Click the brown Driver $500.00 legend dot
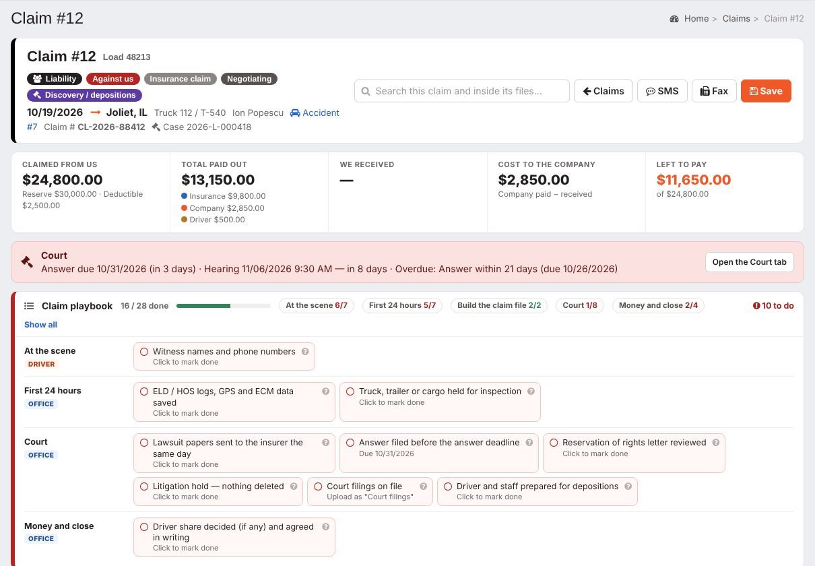The width and height of the screenshot is (815, 566). click(185, 220)
